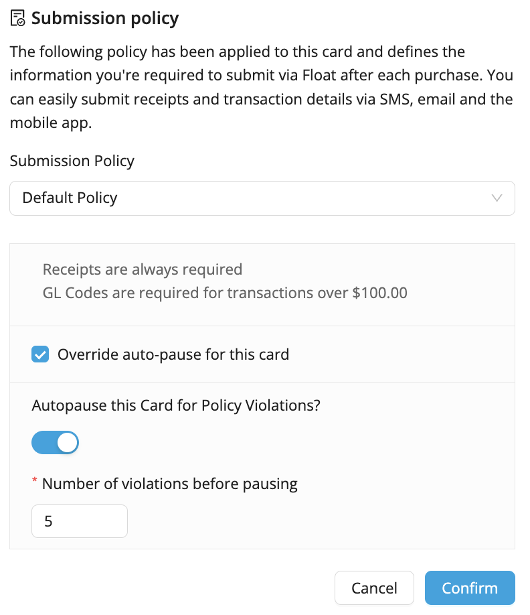This screenshot has height=615, width=530.
Task: Click the Receipts are always required line
Action: [x=142, y=269]
